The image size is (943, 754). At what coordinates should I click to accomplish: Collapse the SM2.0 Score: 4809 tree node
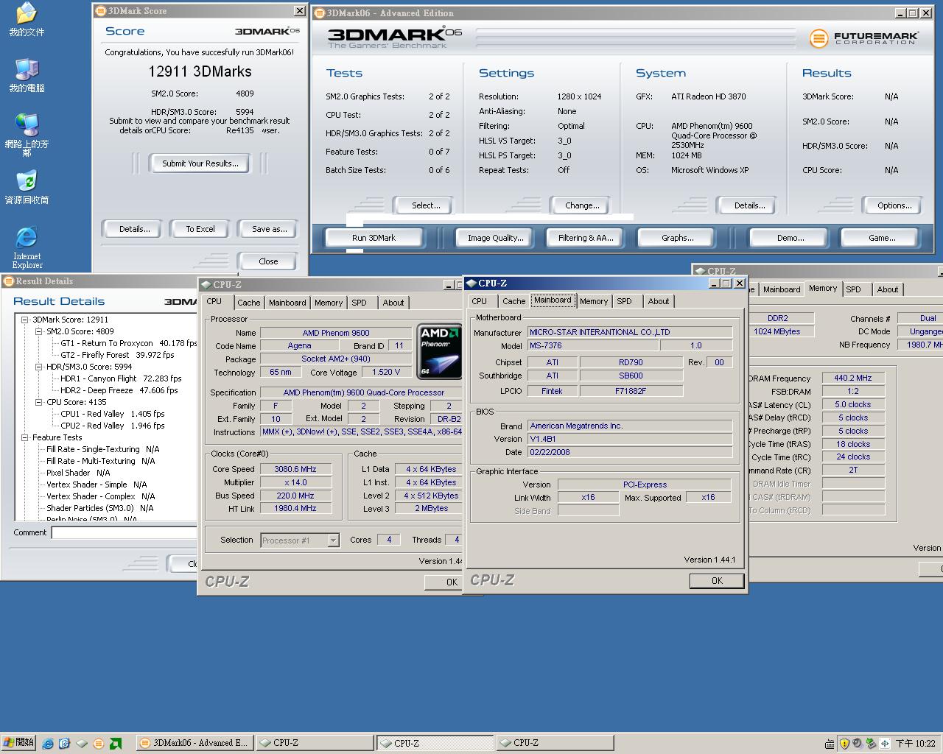(38, 331)
